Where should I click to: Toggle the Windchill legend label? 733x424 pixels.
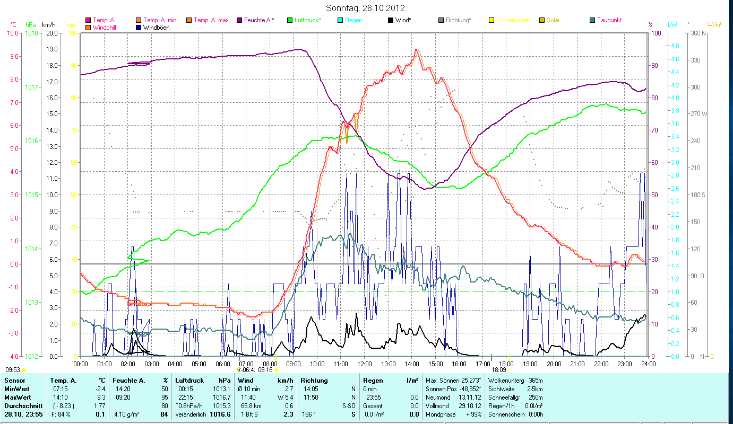point(107,28)
